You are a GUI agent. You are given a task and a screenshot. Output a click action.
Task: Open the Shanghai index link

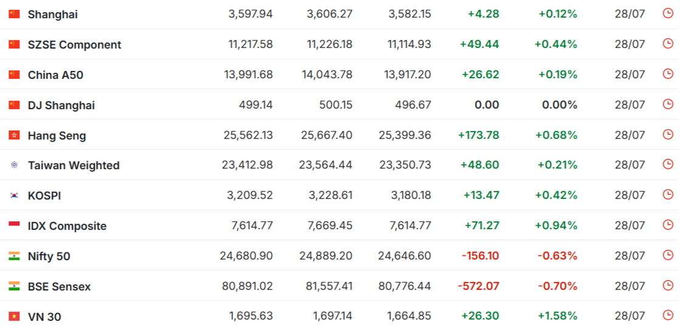53,15
